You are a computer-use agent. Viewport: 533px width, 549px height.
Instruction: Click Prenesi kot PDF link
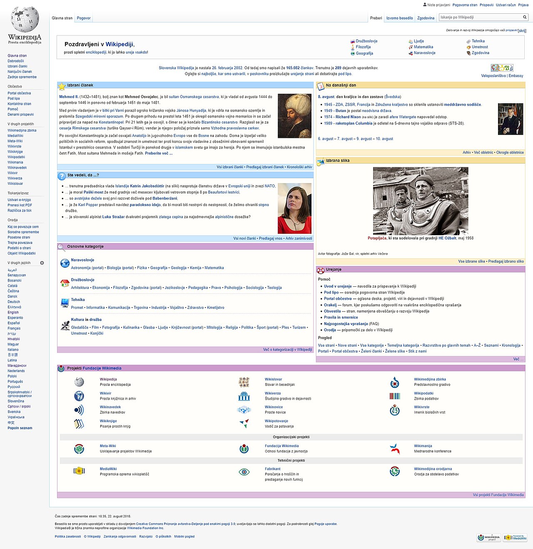[20, 205]
